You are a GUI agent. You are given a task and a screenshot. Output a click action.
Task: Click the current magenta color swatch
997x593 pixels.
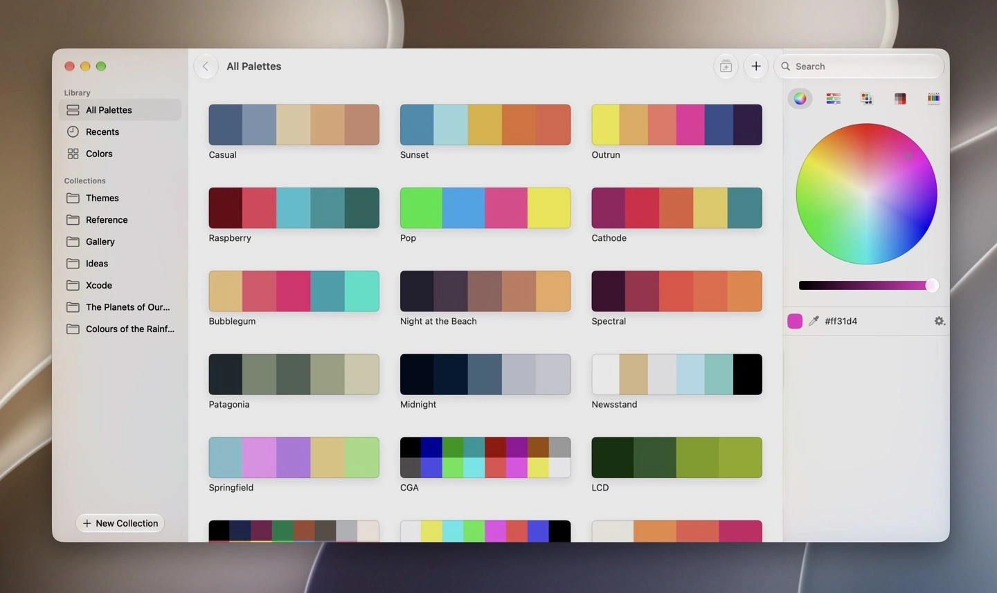[x=795, y=321]
